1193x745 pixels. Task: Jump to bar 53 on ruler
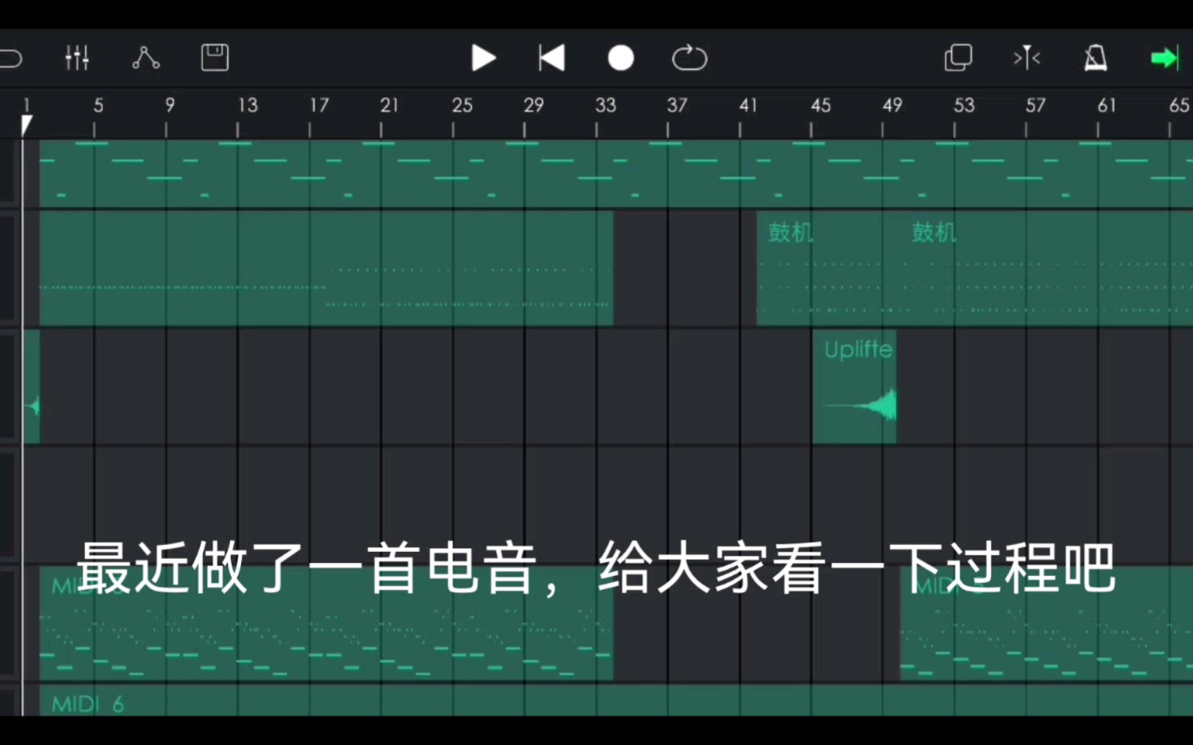pos(964,106)
